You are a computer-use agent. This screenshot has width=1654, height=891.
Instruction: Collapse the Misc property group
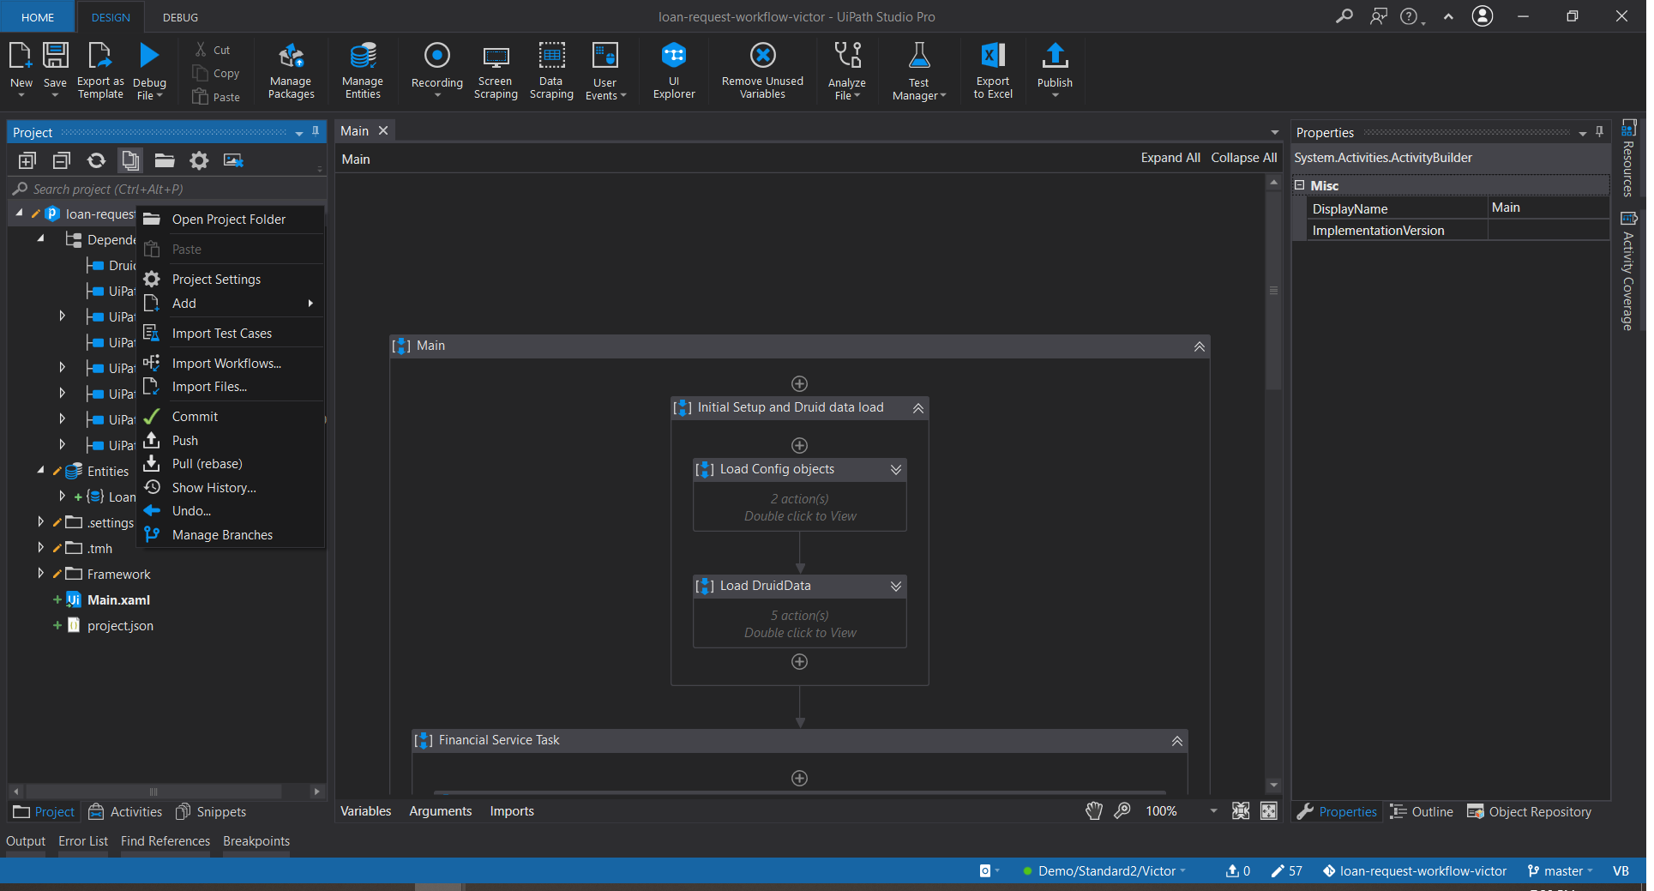[1299, 185]
